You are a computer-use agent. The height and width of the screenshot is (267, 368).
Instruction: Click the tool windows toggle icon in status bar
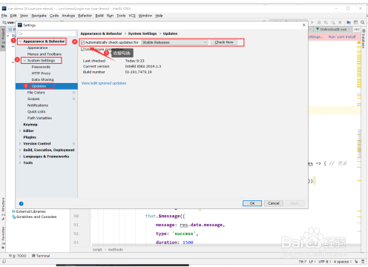click(4, 261)
